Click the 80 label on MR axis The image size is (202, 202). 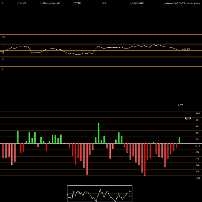tap(197, 120)
